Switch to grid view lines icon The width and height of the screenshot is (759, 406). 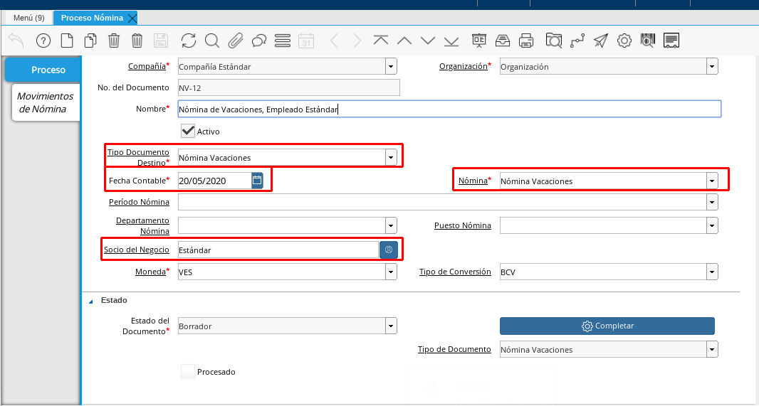point(282,41)
